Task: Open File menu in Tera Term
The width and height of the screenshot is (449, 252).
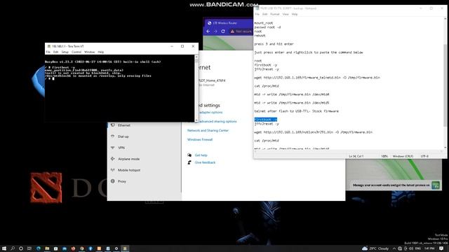Action: (x=48, y=52)
